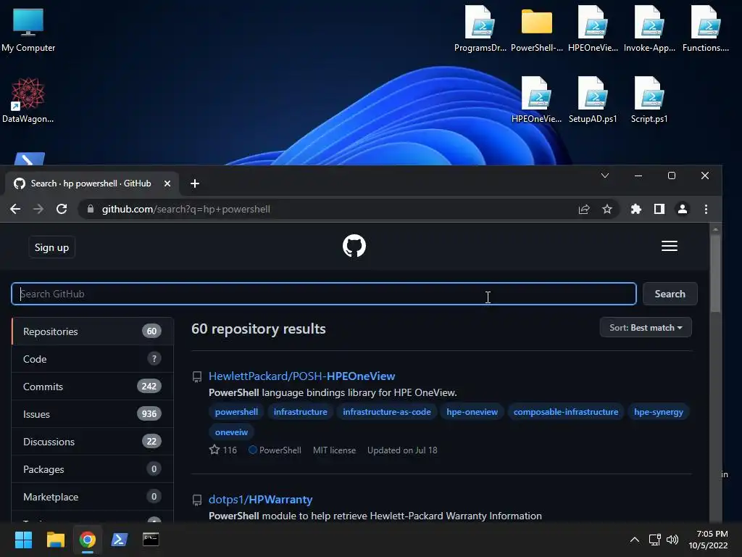This screenshot has height=557, width=742.
Task: Click the powershell topic tag
Action: [236, 412]
